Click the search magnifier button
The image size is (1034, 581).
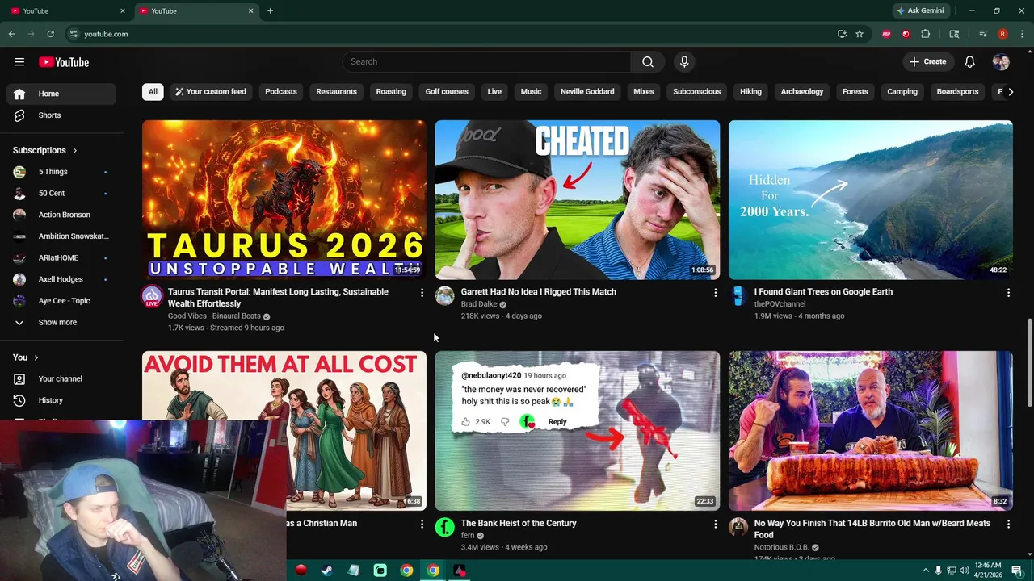pyautogui.click(x=648, y=62)
